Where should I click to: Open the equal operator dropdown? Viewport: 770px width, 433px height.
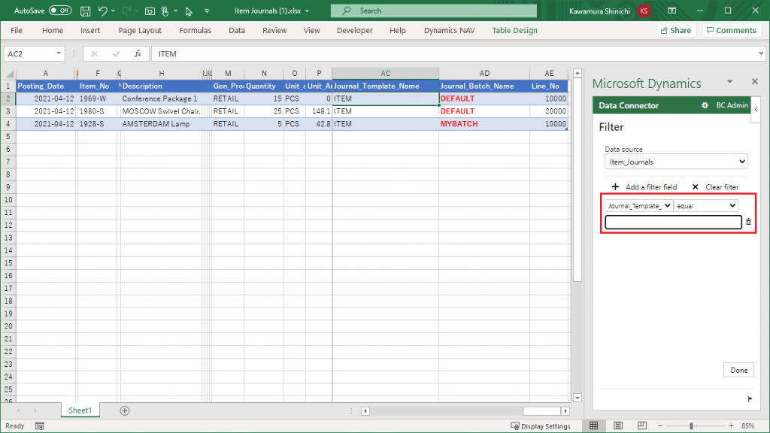[x=706, y=205]
